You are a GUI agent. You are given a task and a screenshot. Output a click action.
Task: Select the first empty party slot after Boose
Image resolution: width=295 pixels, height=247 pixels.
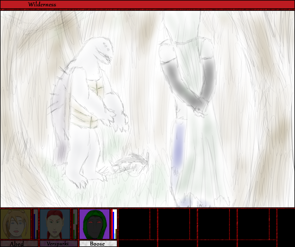[134, 224]
